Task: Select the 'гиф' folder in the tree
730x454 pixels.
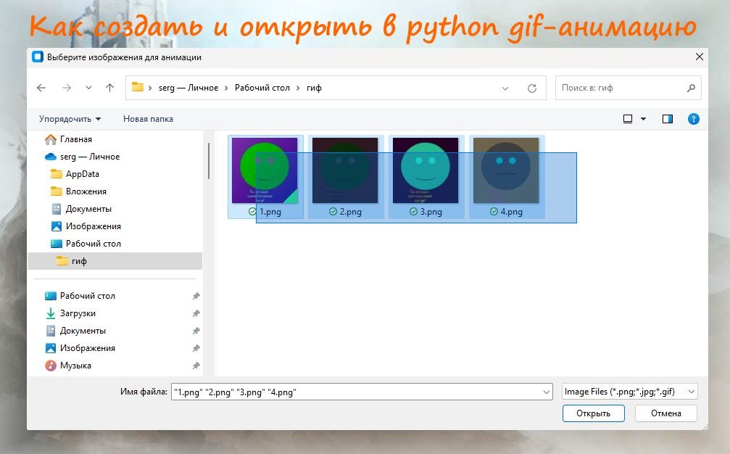Action: pos(115,261)
